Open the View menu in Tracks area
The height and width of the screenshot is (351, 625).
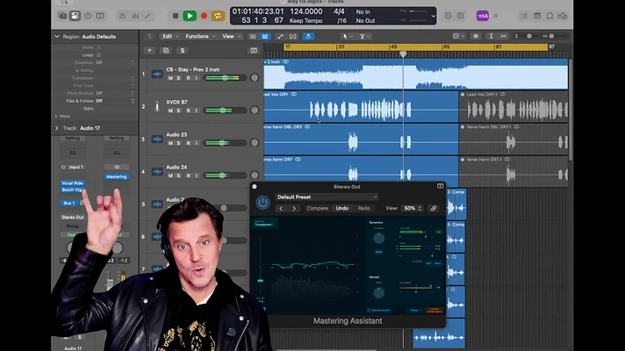(231, 36)
